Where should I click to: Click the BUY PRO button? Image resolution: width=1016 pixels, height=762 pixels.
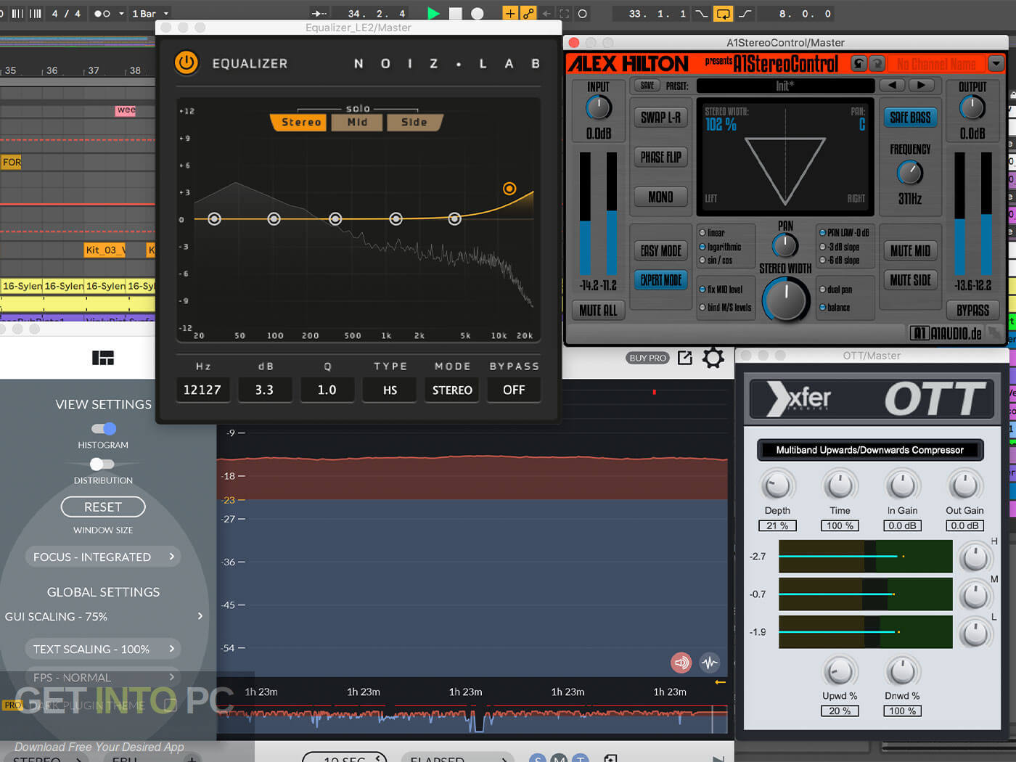(648, 358)
